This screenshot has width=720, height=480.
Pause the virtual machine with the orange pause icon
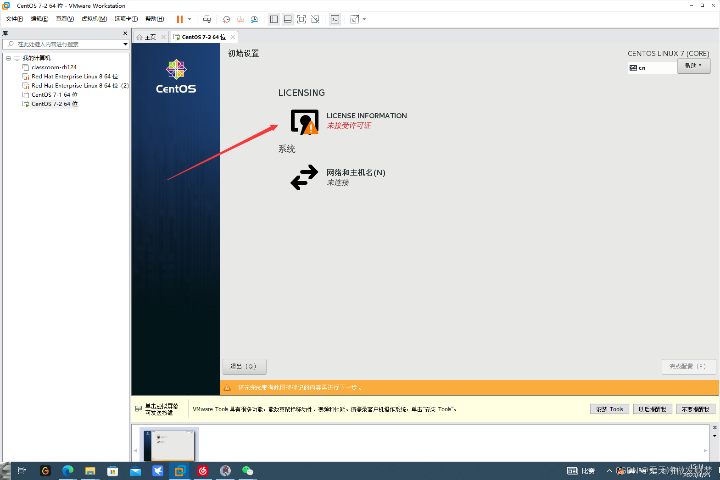point(180,19)
